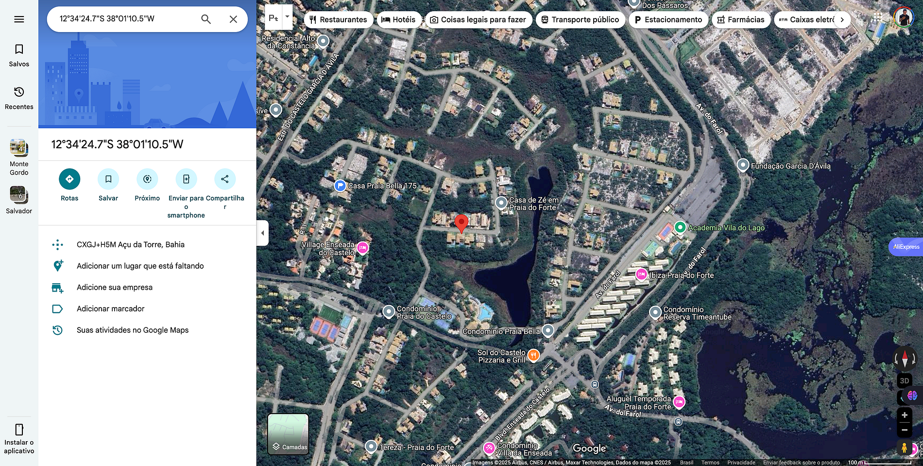Image resolution: width=923 pixels, height=466 pixels.
Task: Click Adicionar um lugar que está faltando
Action: (x=140, y=266)
